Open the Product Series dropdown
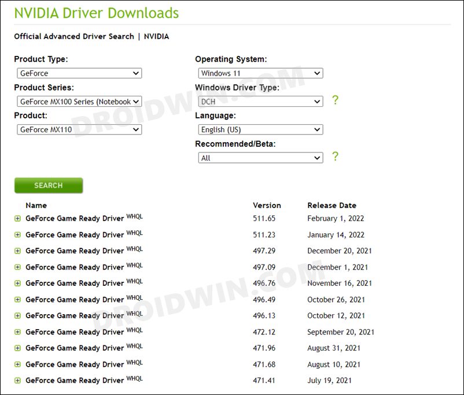The image size is (464, 395). pyautogui.click(x=79, y=102)
